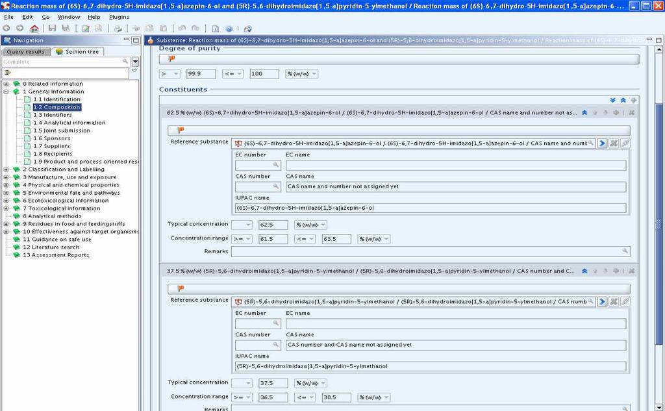This screenshot has width=665, height=411.
Task: Open degree of purity '<=' qualifier dropdown
Action: point(240,74)
